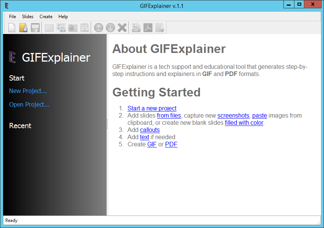Click the create GIF toolbar icon
This screenshot has width=324, height=228.
click(136, 28)
